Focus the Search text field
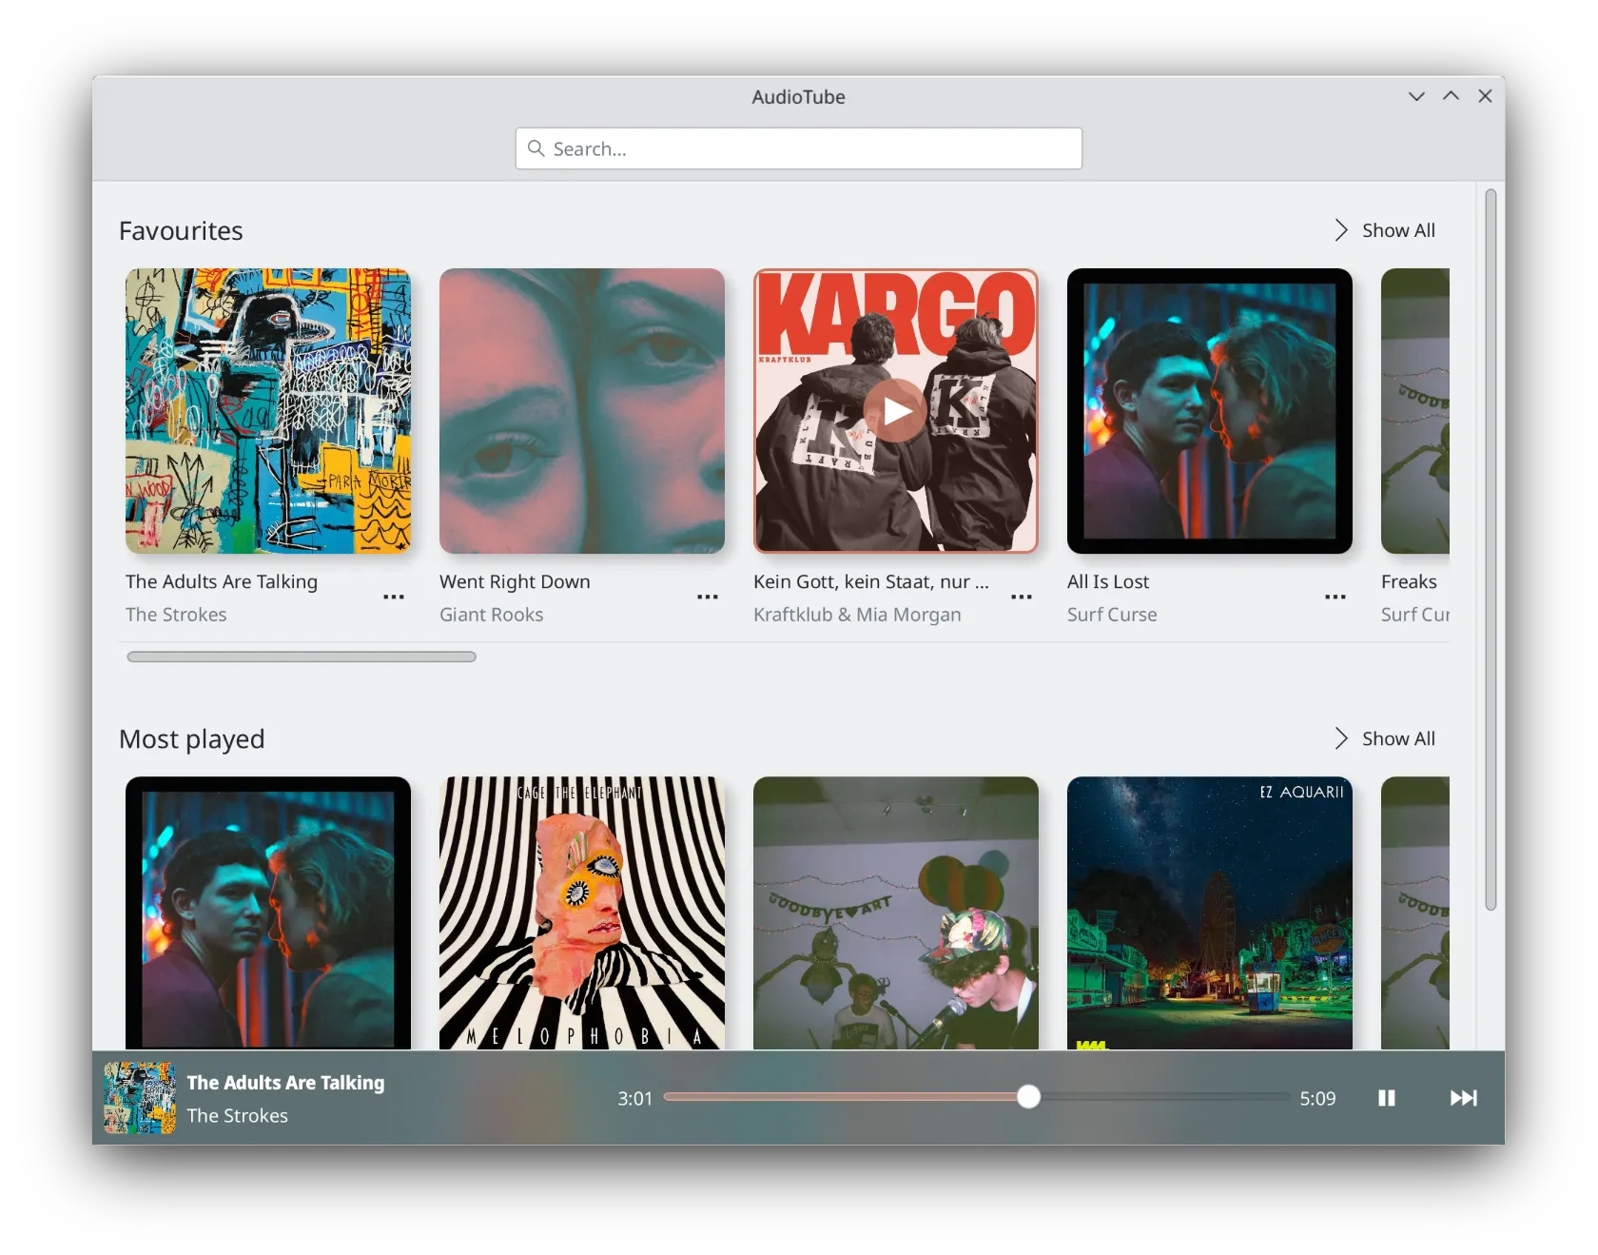Image resolution: width=1598 pixels, height=1255 pixels. click(x=809, y=148)
